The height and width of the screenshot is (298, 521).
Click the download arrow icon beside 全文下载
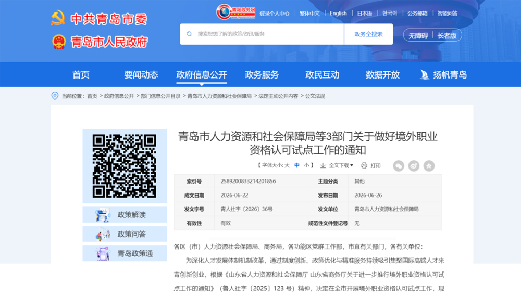pos(322,165)
